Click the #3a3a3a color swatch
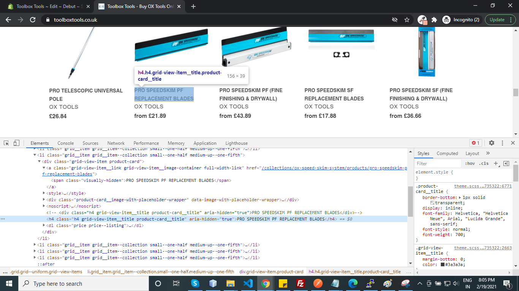This screenshot has height=291, width=519. click(443, 264)
